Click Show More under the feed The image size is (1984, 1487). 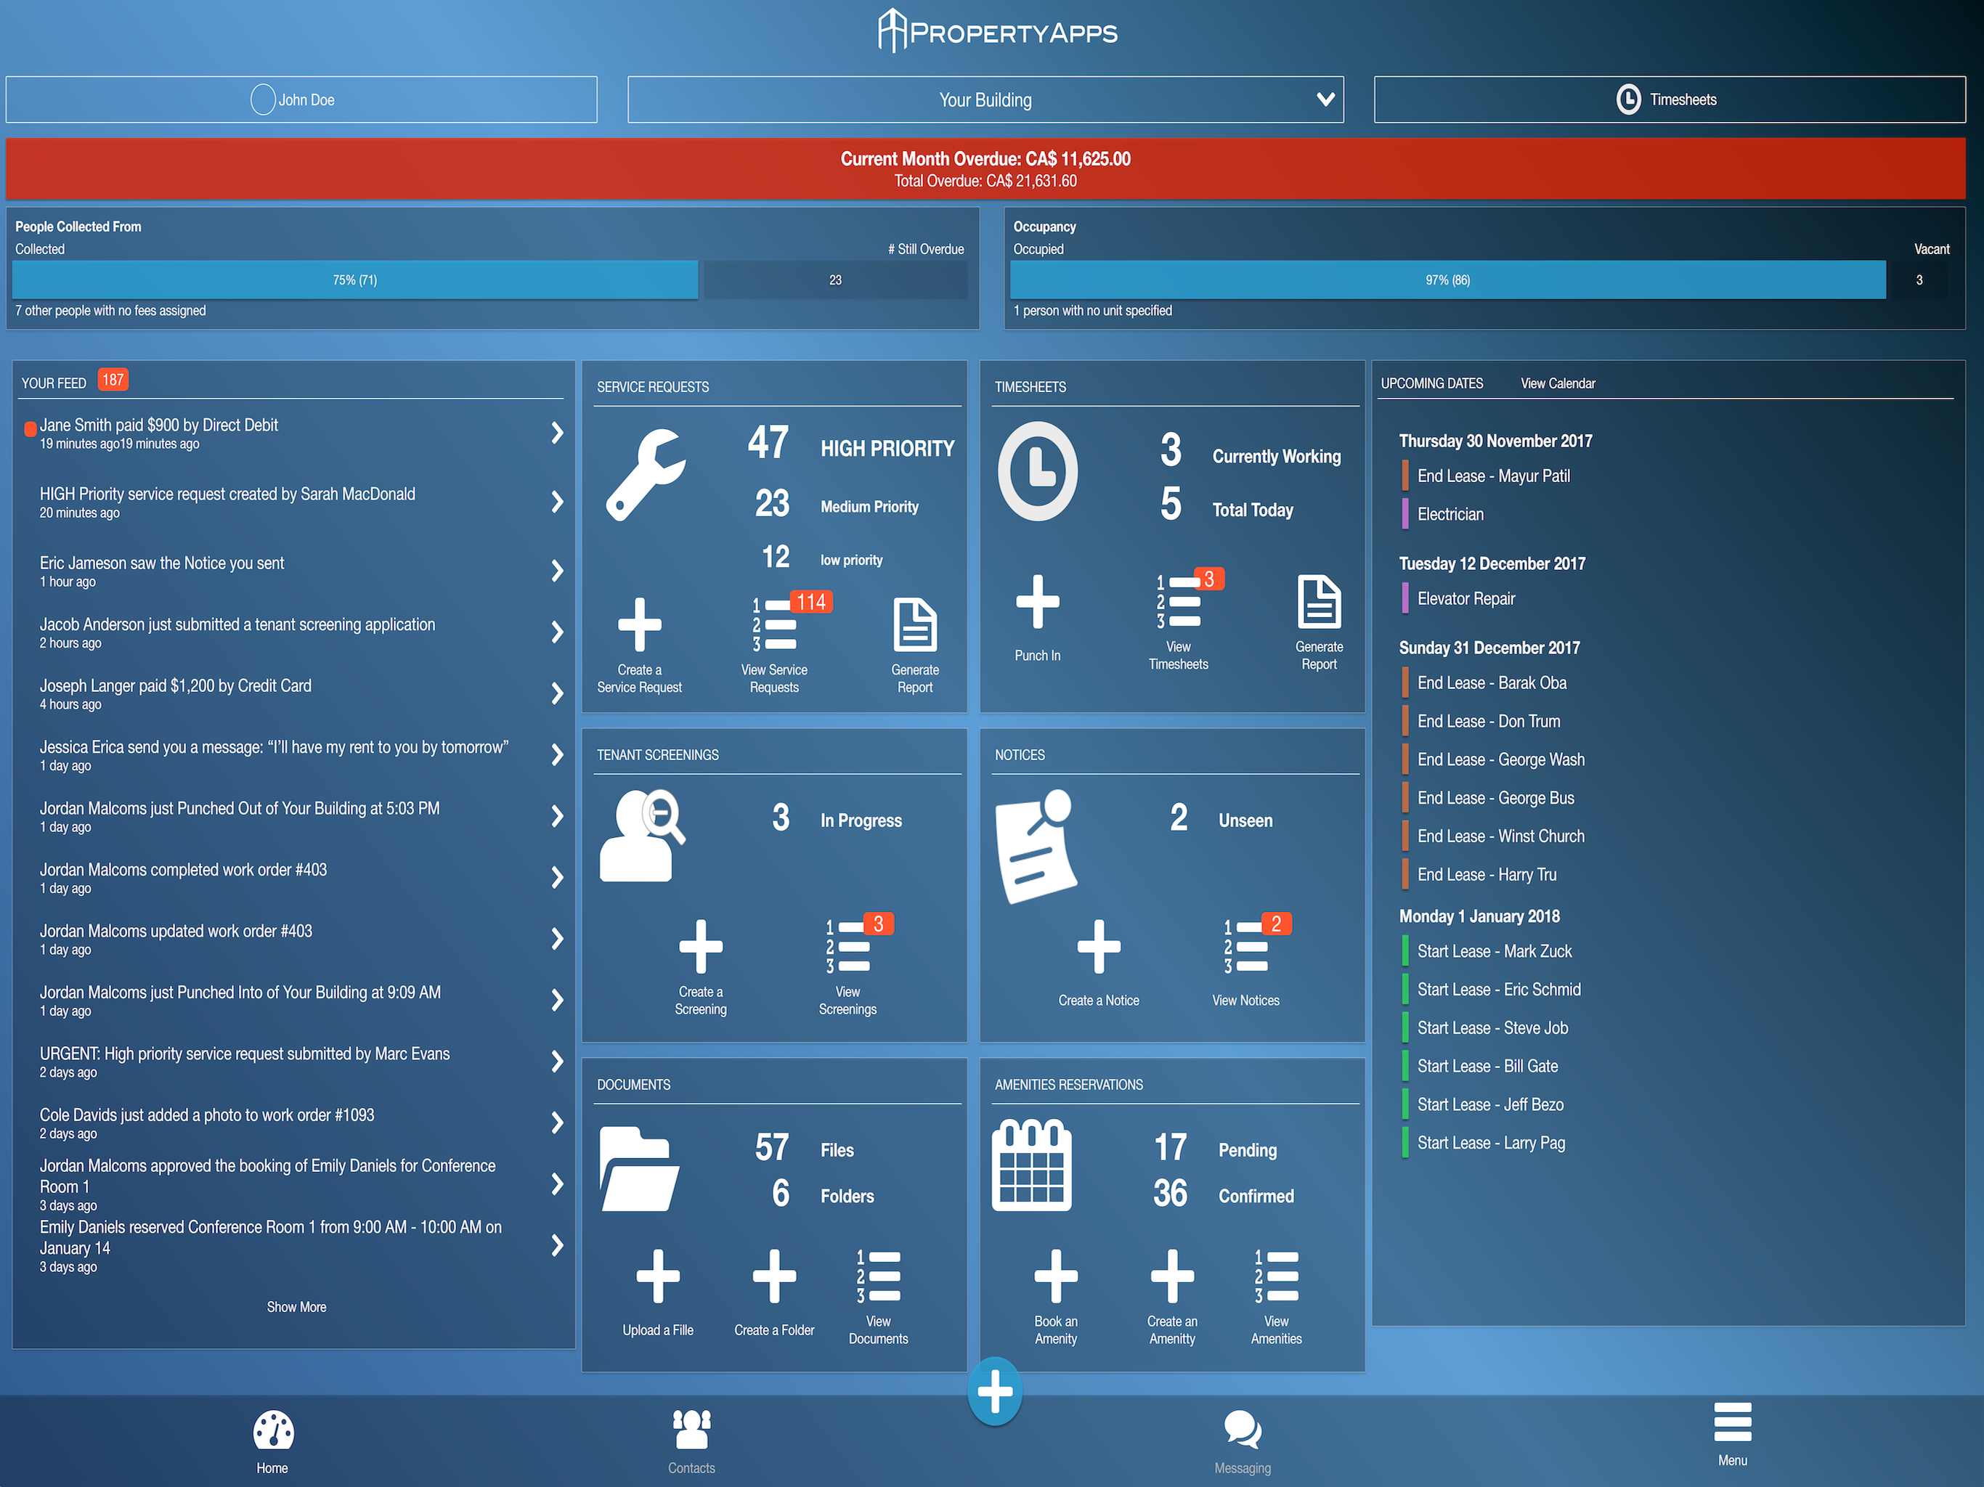coord(296,1307)
